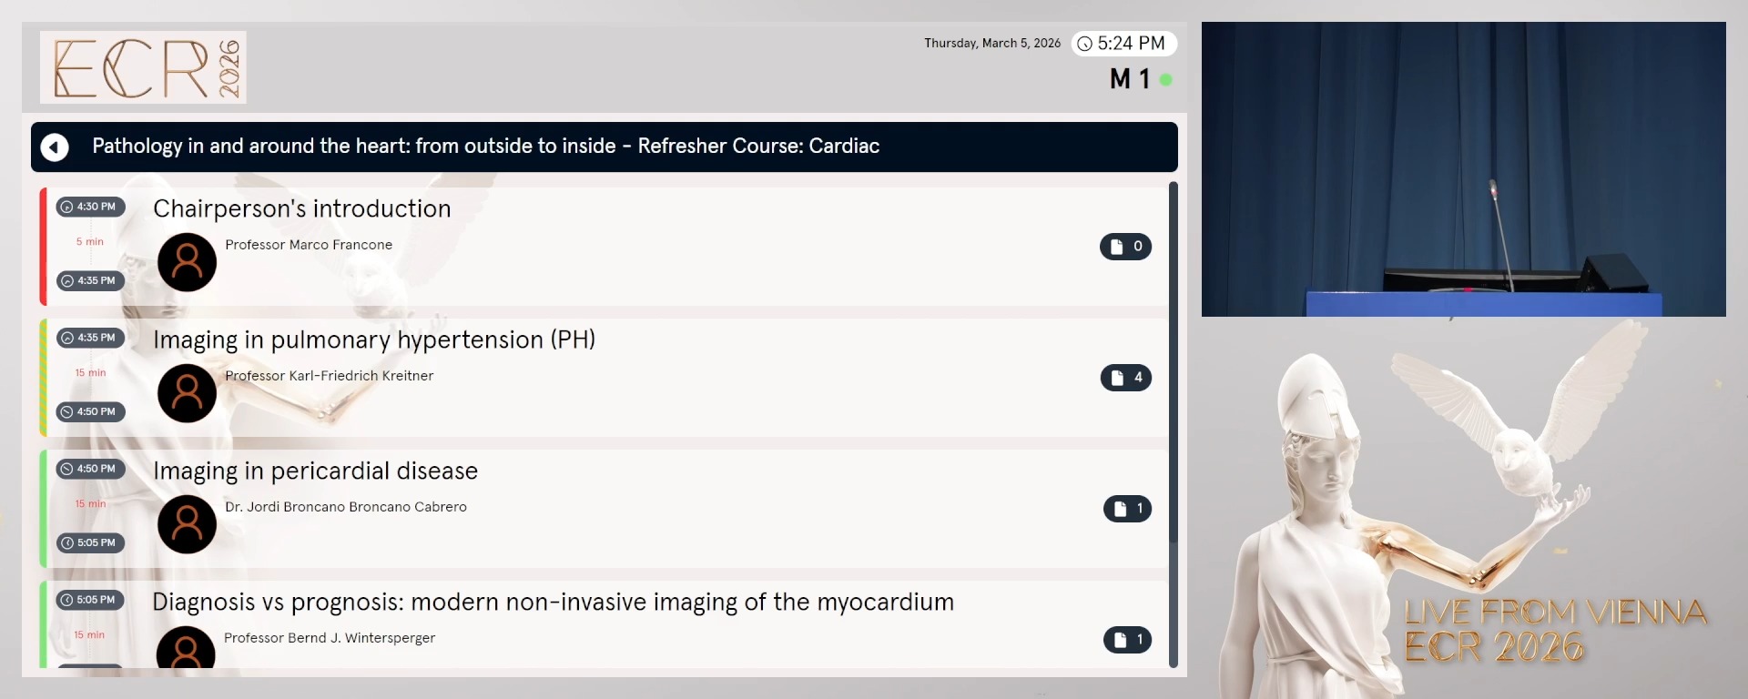This screenshot has width=1748, height=699.
Task: Click the 4:35 PM end badge of introduction
Action: point(90,281)
